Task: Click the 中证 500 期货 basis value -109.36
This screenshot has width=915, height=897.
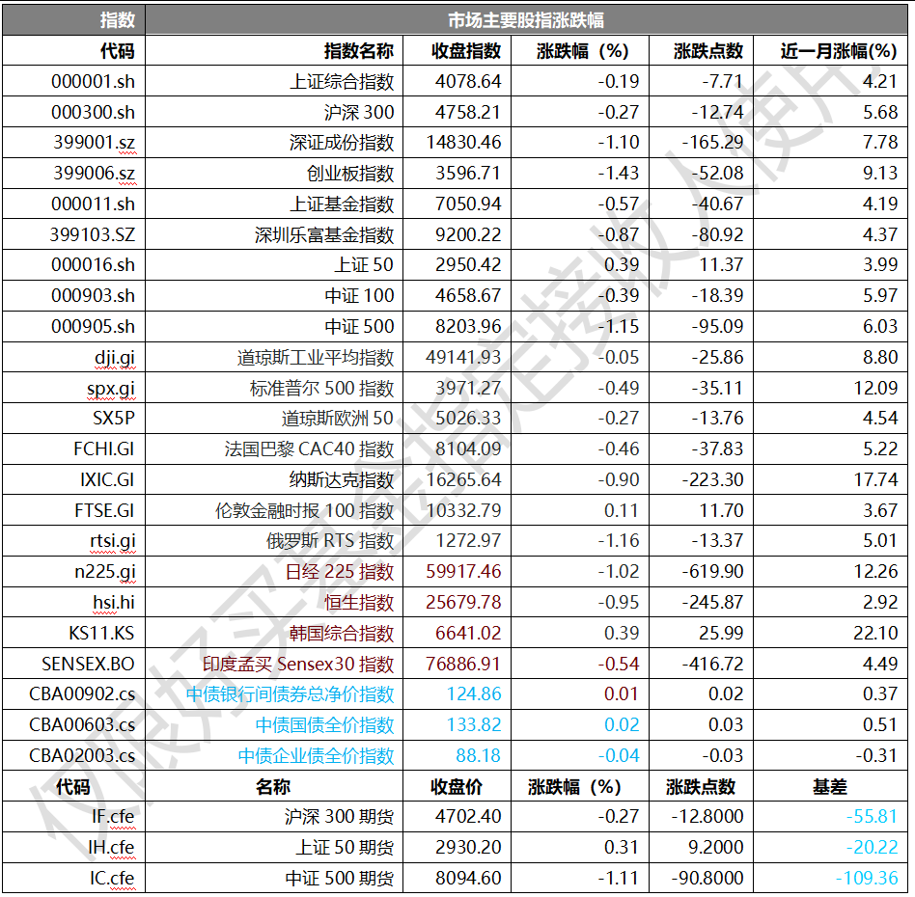Action: (x=867, y=878)
